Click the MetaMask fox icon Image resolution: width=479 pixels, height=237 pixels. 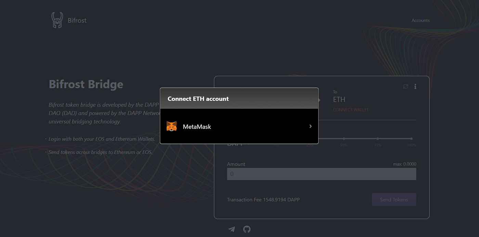172,126
